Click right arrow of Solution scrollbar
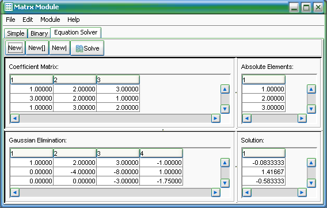 302,192
